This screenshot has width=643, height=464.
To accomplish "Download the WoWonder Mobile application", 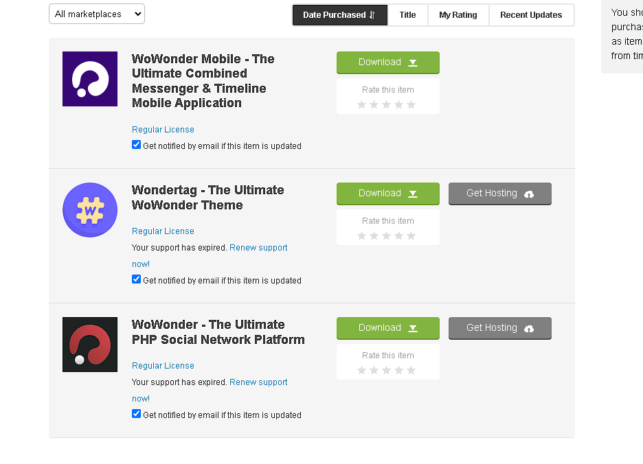I will pyautogui.click(x=388, y=62).
